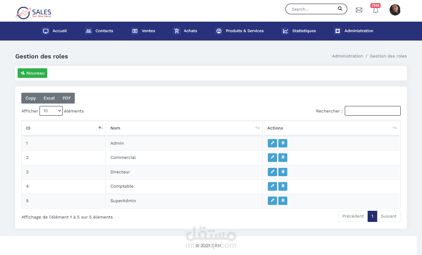Viewport: 422px width, 255px height.
Task: Focus the Rechercher table filter field
Action: click(x=373, y=111)
